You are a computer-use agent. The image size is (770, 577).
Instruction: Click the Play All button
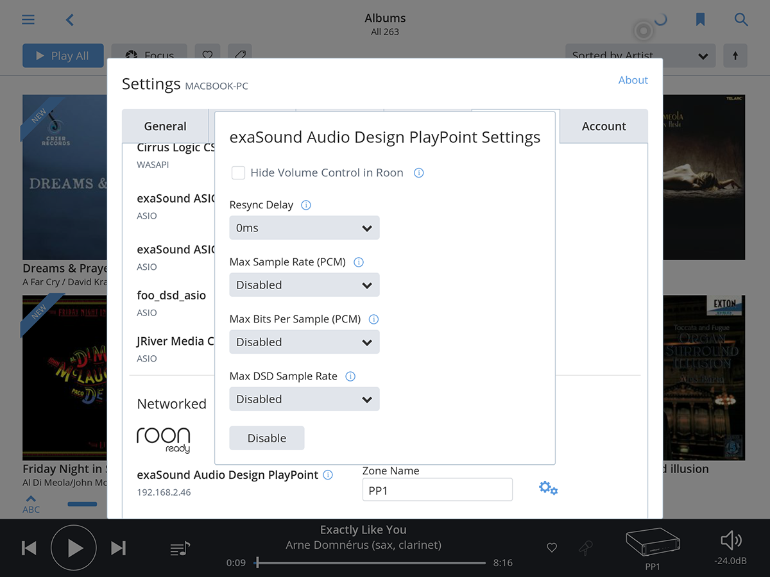(x=63, y=56)
